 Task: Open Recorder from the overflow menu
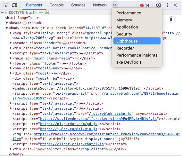pos(137,48)
